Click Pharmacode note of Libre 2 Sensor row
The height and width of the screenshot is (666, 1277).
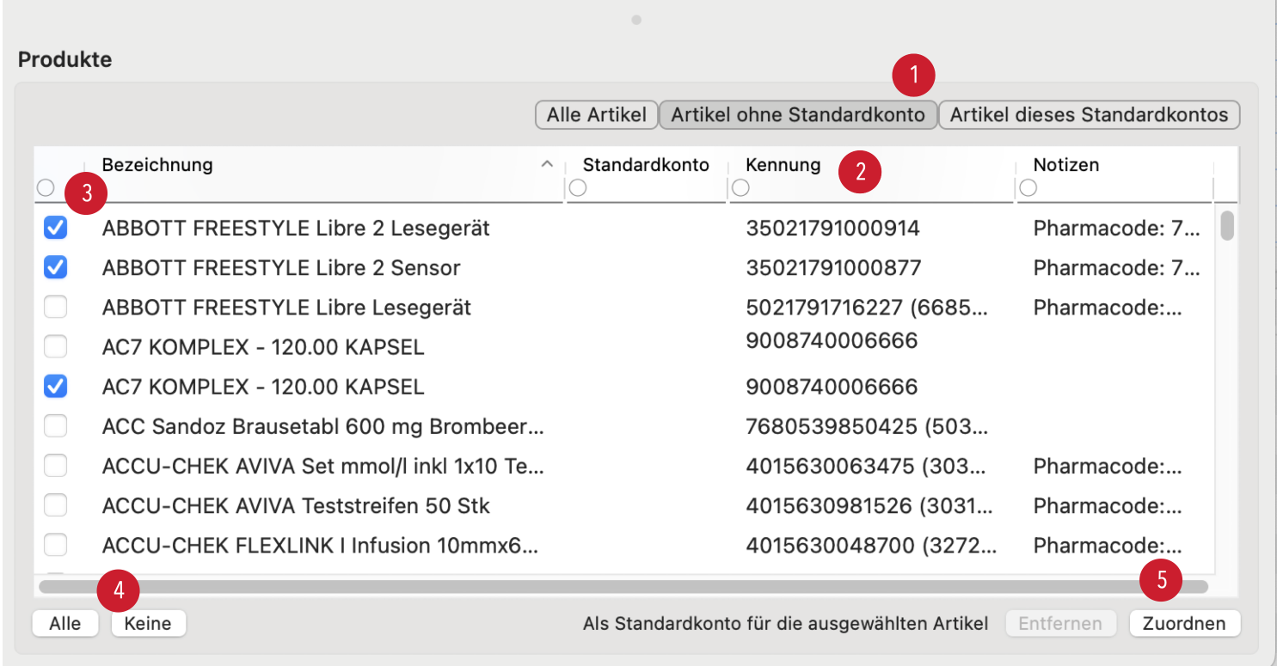pos(1116,267)
